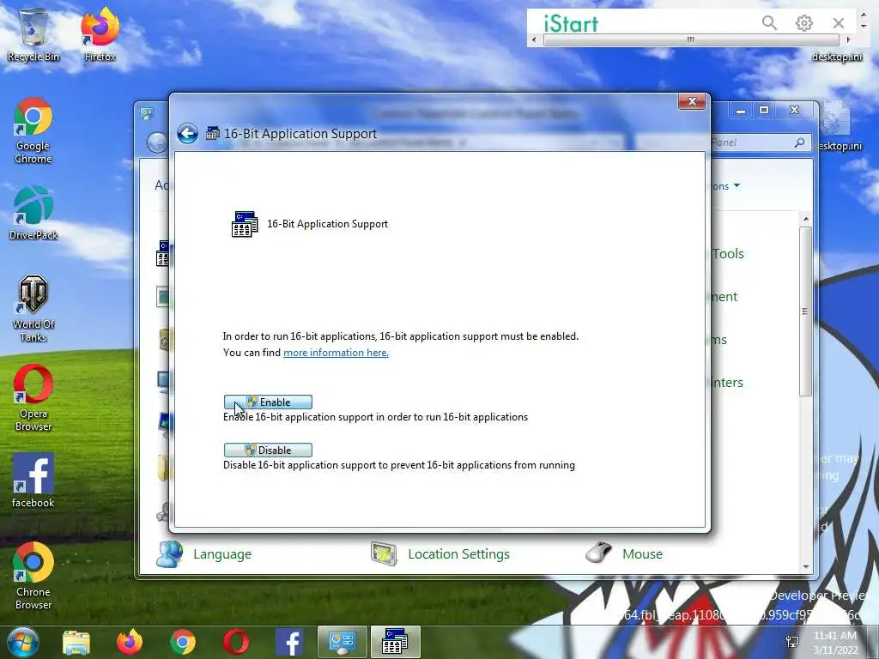The width and height of the screenshot is (879, 659).
Task: Click the Mouse icon in Control Panel
Action: (x=598, y=553)
